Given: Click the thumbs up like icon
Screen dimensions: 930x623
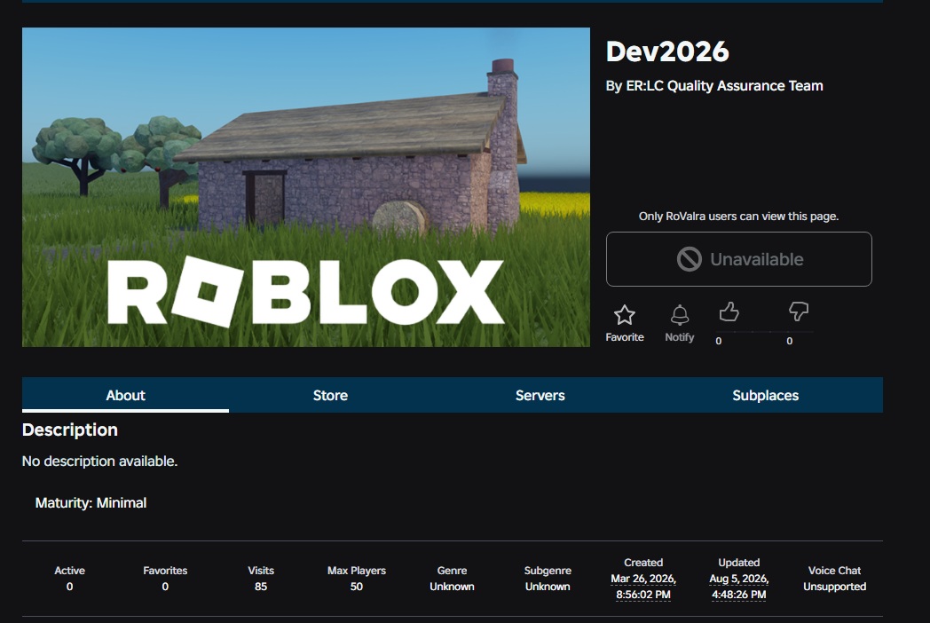Looking at the screenshot, I should click(729, 311).
